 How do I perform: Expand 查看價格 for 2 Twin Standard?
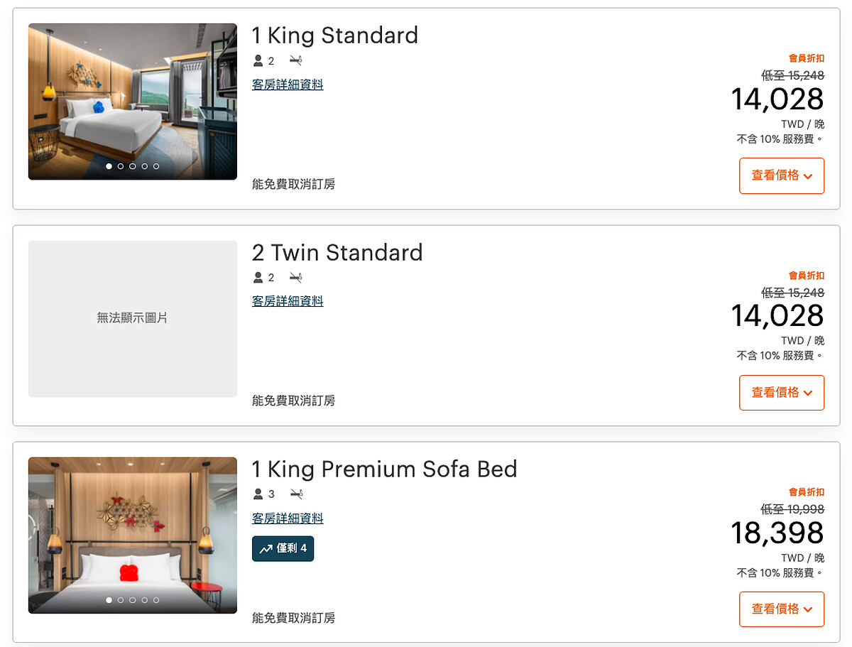tap(782, 393)
